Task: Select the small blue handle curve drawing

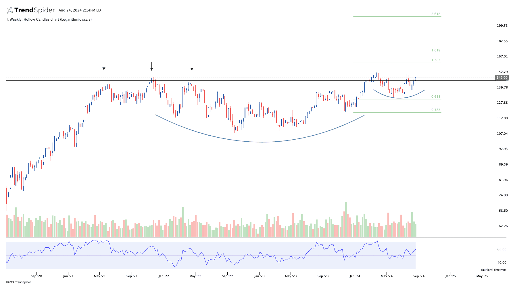Action: [x=399, y=98]
